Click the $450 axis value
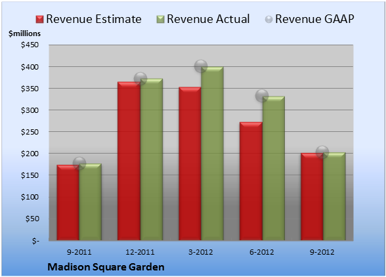This screenshot has width=386, height=277. click(x=30, y=45)
